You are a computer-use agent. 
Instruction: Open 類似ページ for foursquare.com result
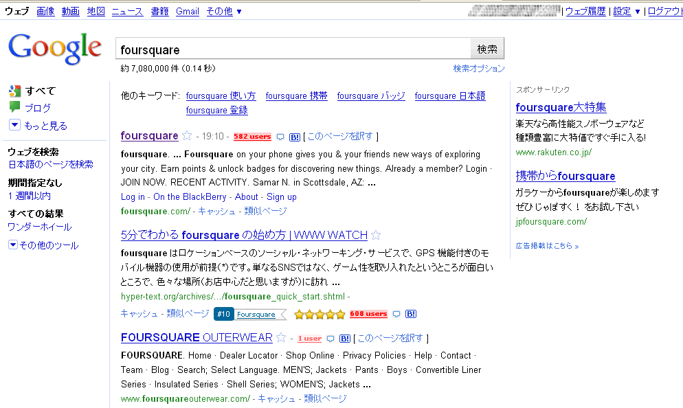tap(265, 211)
